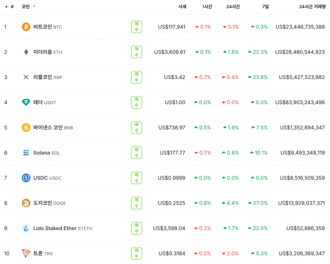Screen dimensions: 330x264
Task: Click the Ripple XRP logo icon
Action: 26,77
